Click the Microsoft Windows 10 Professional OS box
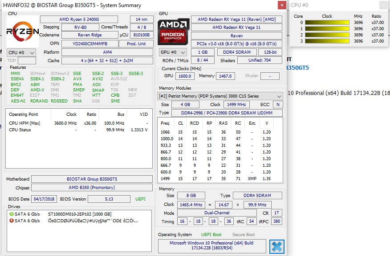 click(x=212, y=246)
